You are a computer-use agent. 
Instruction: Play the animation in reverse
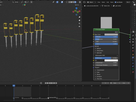pyautogui.click(x=50, y=83)
